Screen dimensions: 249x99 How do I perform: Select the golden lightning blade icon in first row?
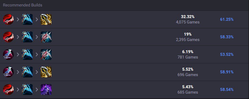point(46,19)
